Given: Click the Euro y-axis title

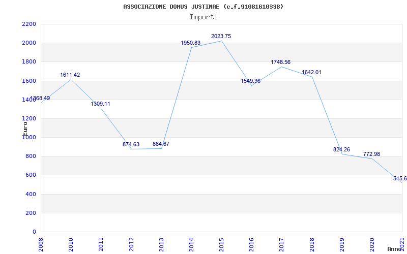Looking at the screenshot, I should click(x=25, y=129).
